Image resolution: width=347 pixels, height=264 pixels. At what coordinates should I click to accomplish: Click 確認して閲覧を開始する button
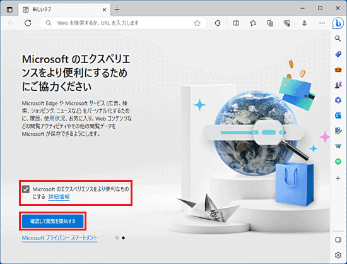point(52,221)
